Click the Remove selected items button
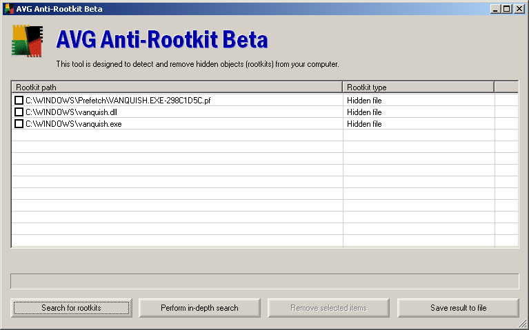Image resolution: width=529 pixels, height=330 pixels. (x=328, y=308)
